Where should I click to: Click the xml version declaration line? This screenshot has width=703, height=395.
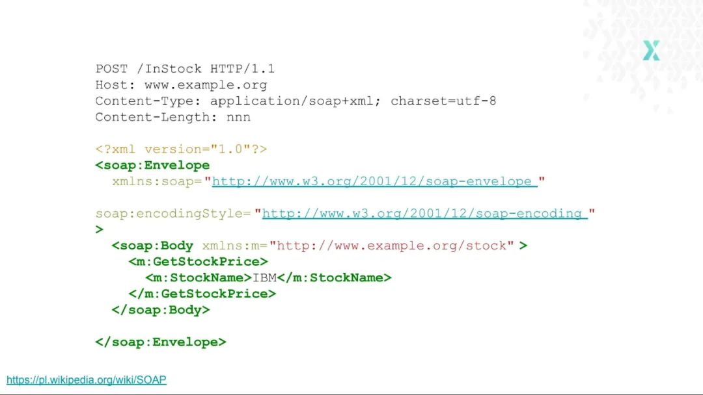[181, 149]
